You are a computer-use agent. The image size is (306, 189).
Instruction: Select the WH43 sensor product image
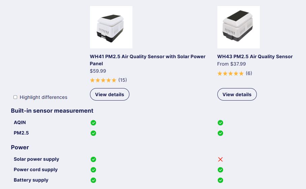[239, 27]
